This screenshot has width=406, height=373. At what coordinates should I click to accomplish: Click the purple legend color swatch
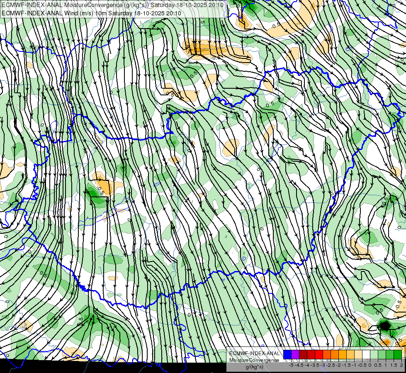295,354
